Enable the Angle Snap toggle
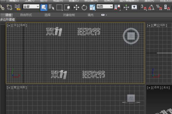 click(x=151, y=7)
